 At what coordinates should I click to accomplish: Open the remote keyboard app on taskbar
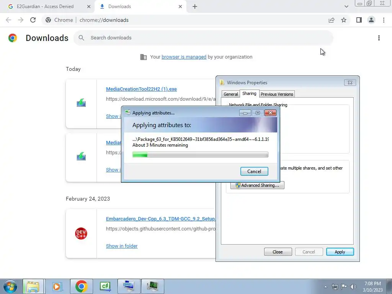click(x=129, y=286)
